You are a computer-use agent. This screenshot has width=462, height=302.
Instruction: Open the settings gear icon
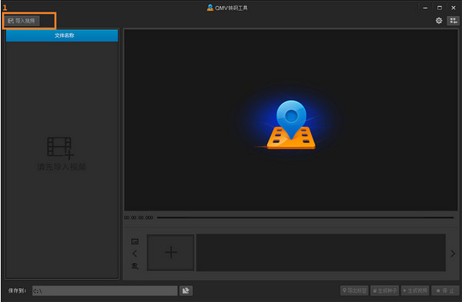(x=439, y=21)
